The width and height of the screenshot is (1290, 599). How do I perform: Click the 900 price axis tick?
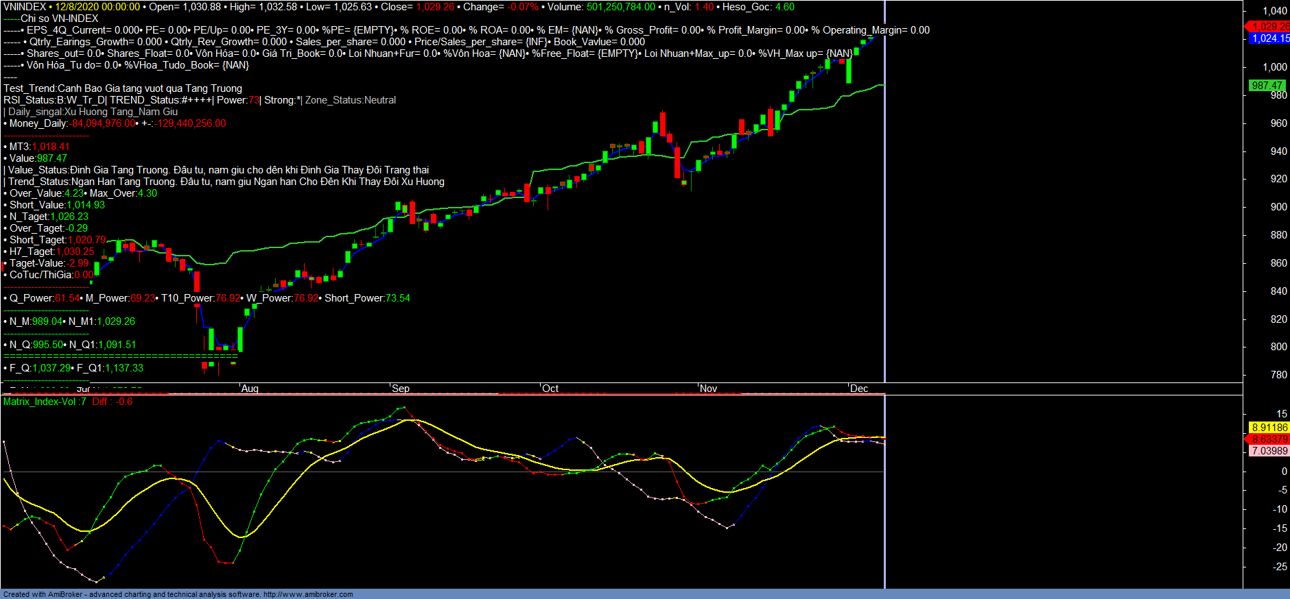tap(1278, 207)
